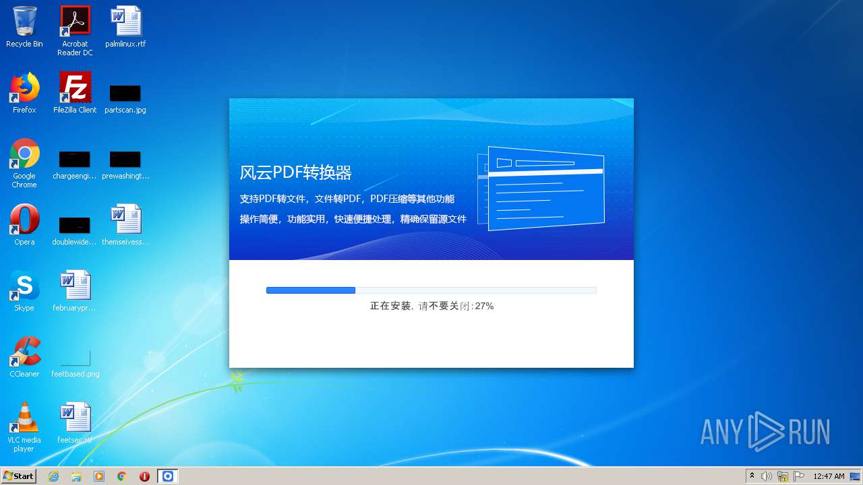Open the 12:47 AM clock
Viewport: 863px width, 485px height.
click(829, 476)
